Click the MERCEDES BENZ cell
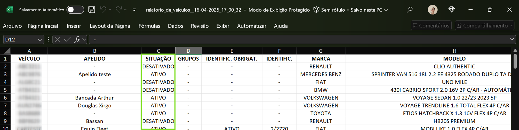 point(321,74)
